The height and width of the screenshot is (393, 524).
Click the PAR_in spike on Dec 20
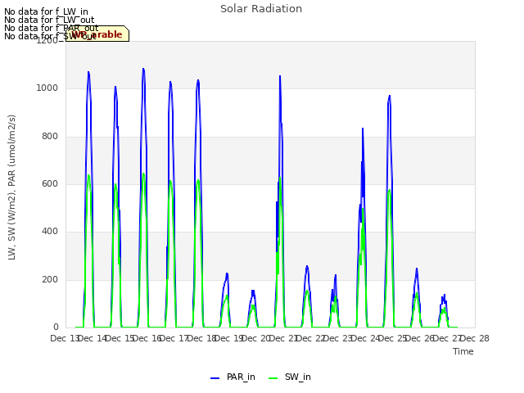click(x=280, y=76)
